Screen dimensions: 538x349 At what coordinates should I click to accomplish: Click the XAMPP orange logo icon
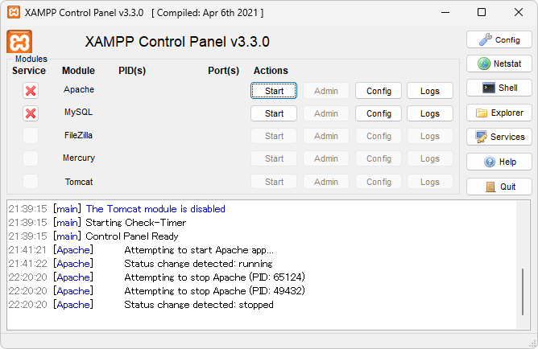tap(19, 41)
